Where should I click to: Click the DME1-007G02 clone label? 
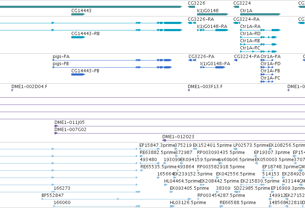pos(70,130)
